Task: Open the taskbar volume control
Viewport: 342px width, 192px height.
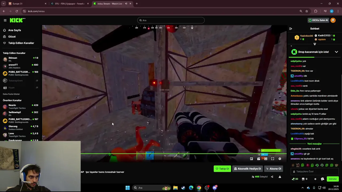Action: click(324, 188)
